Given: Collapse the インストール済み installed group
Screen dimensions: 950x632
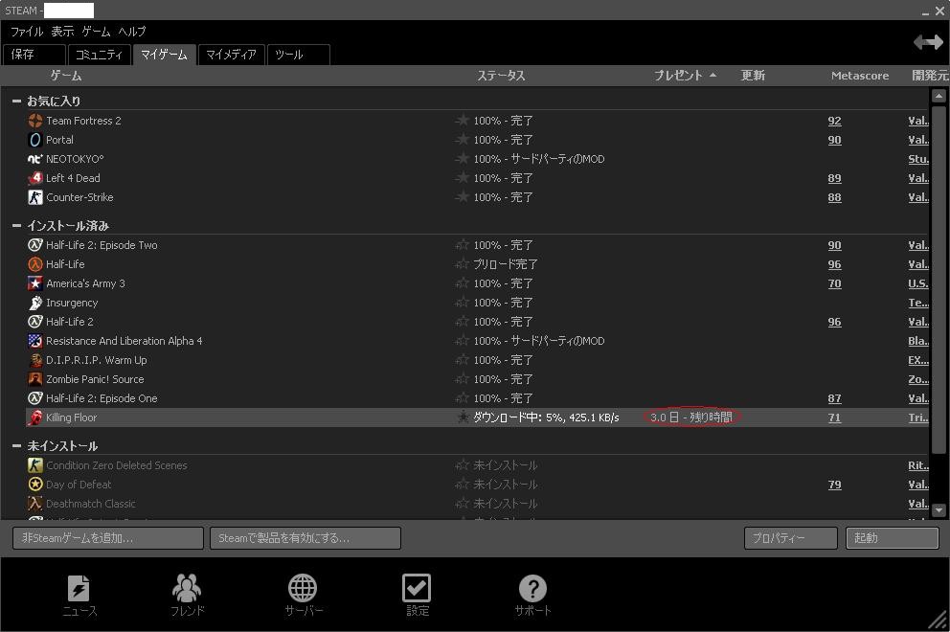Looking at the screenshot, I should tap(16, 225).
